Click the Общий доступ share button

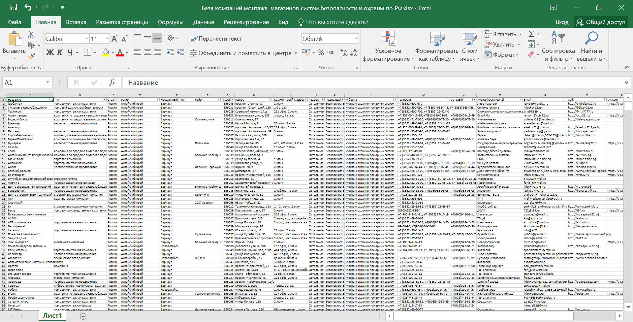[601, 22]
